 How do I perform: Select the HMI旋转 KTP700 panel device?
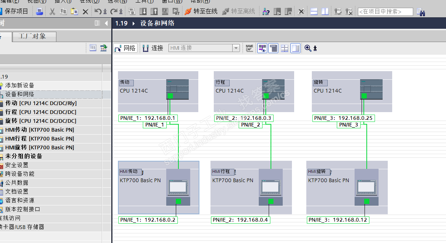coord(347,187)
